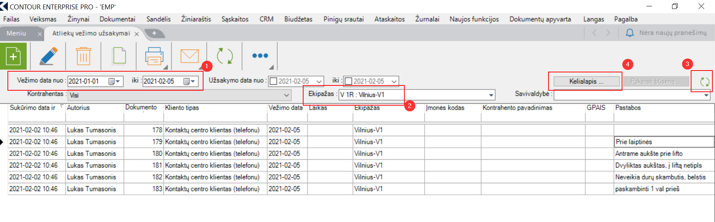Enable the Užsakymo data nuo checkbox
The width and height of the screenshot is (715, 222).
click(274, 81)
